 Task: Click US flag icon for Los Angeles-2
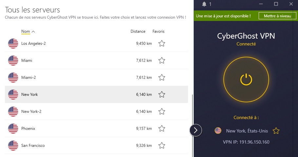pos(13,44)
